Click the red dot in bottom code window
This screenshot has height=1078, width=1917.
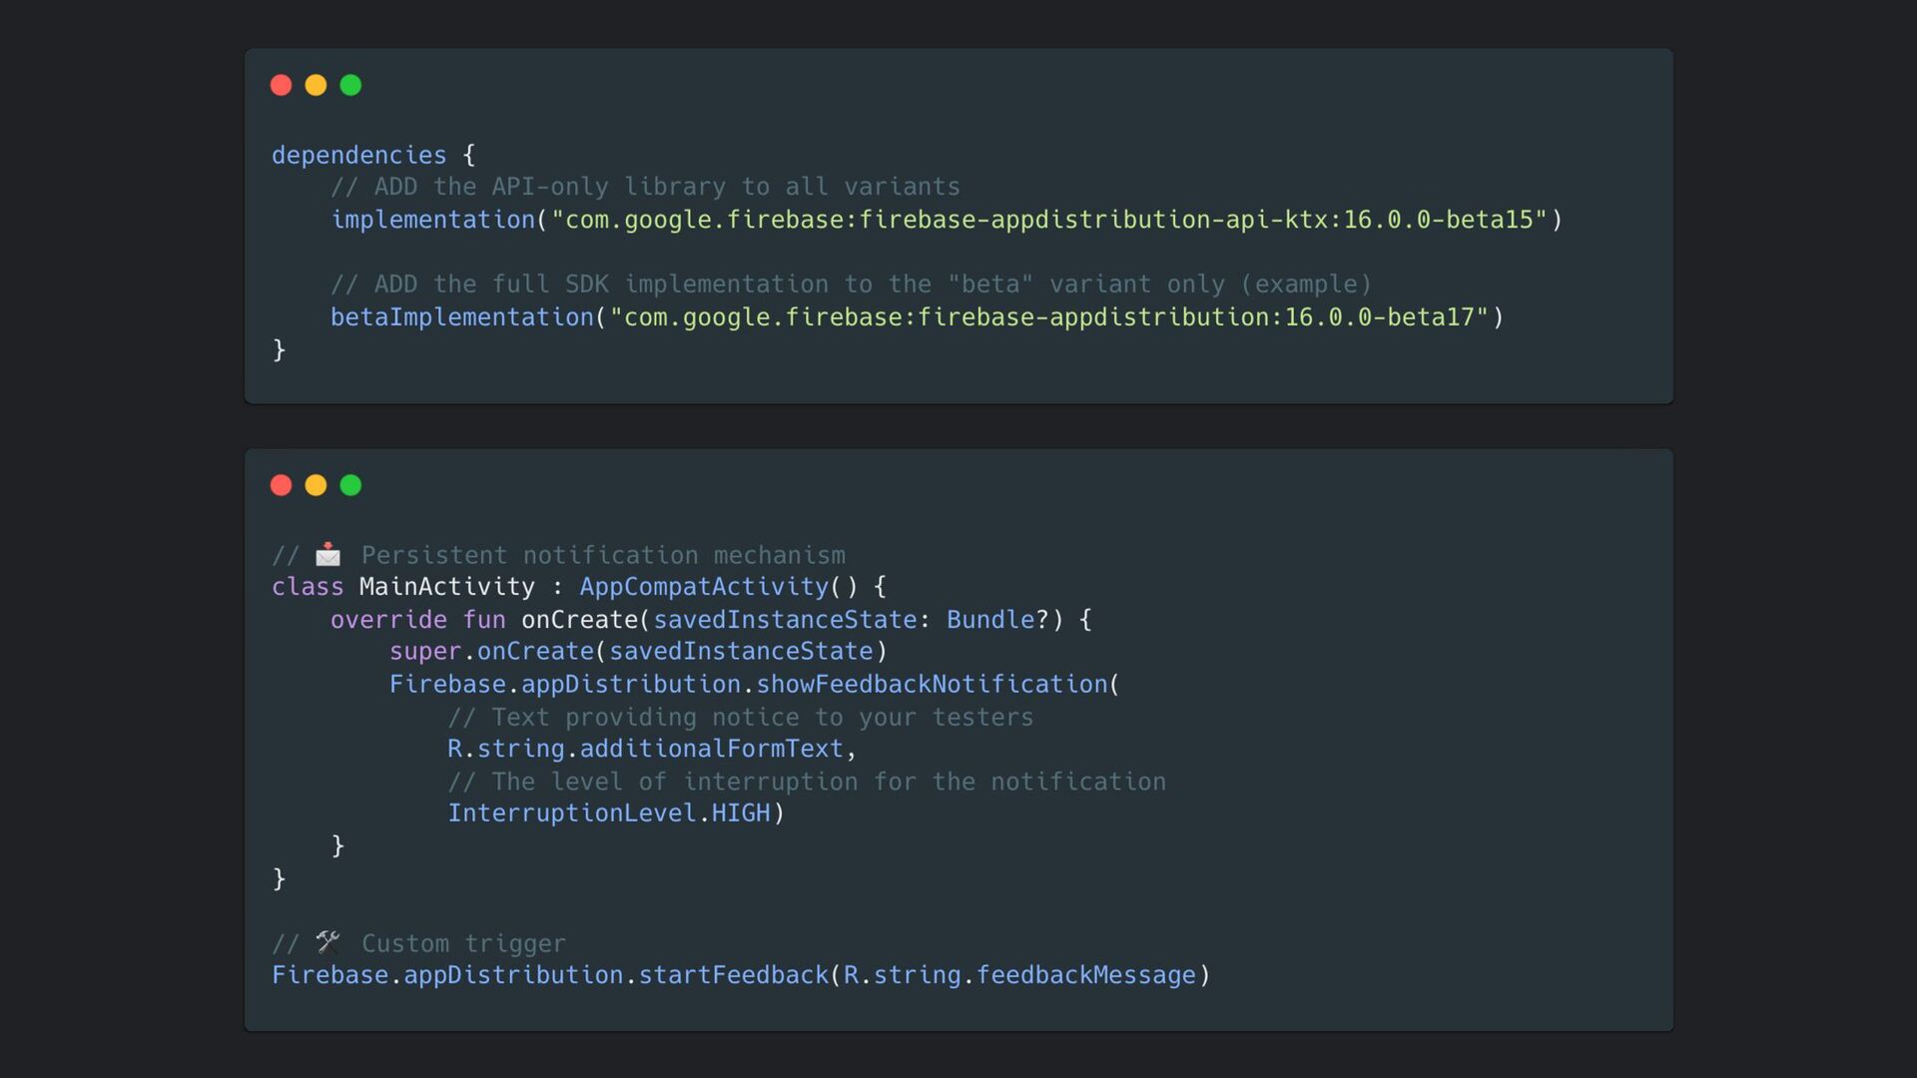click(x=281, y=485)
